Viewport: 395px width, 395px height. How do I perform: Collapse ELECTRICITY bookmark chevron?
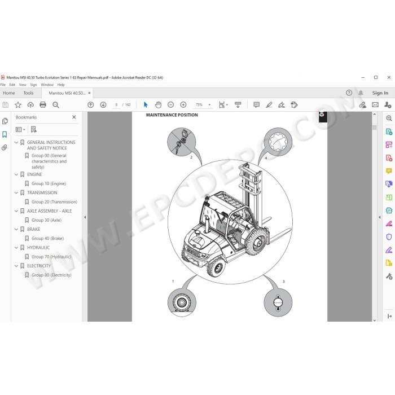coord(16,266)
